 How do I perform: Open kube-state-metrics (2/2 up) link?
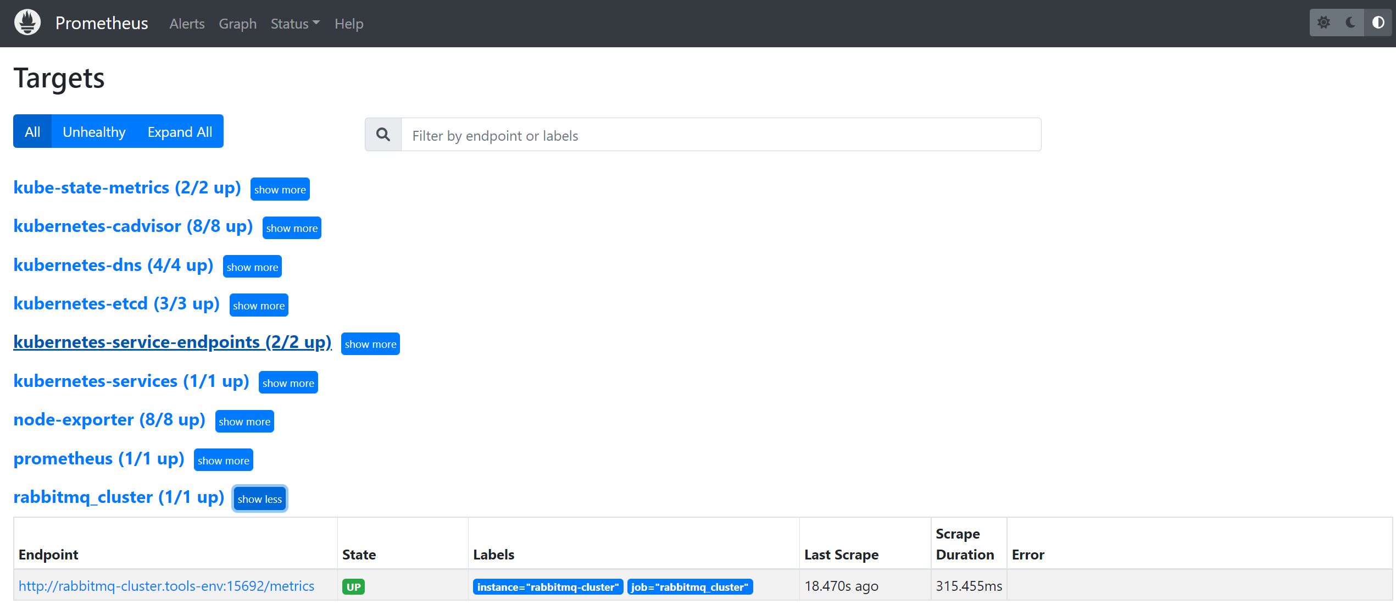pos(127,187)
